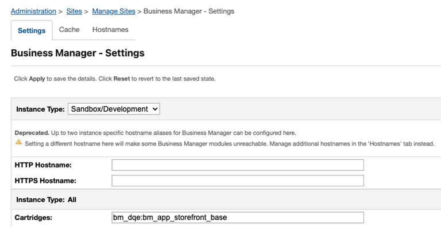Click the yellow warning triangle icon
This screenshot has width=441, height=227.
(18, 142)
